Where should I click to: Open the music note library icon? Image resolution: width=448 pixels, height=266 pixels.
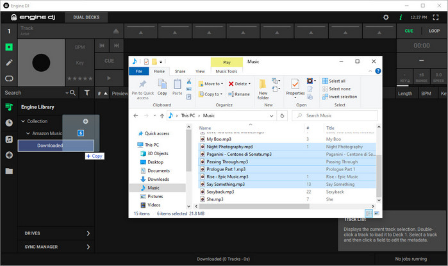9,139
